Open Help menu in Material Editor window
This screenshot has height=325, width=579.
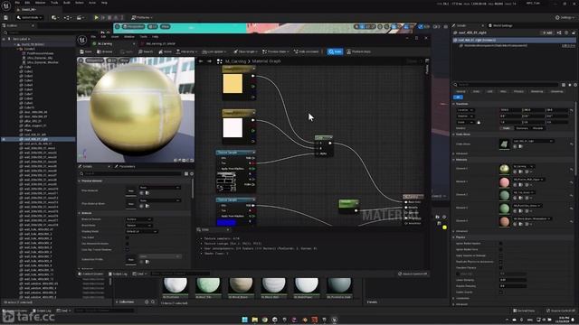(x=156, y=36)
